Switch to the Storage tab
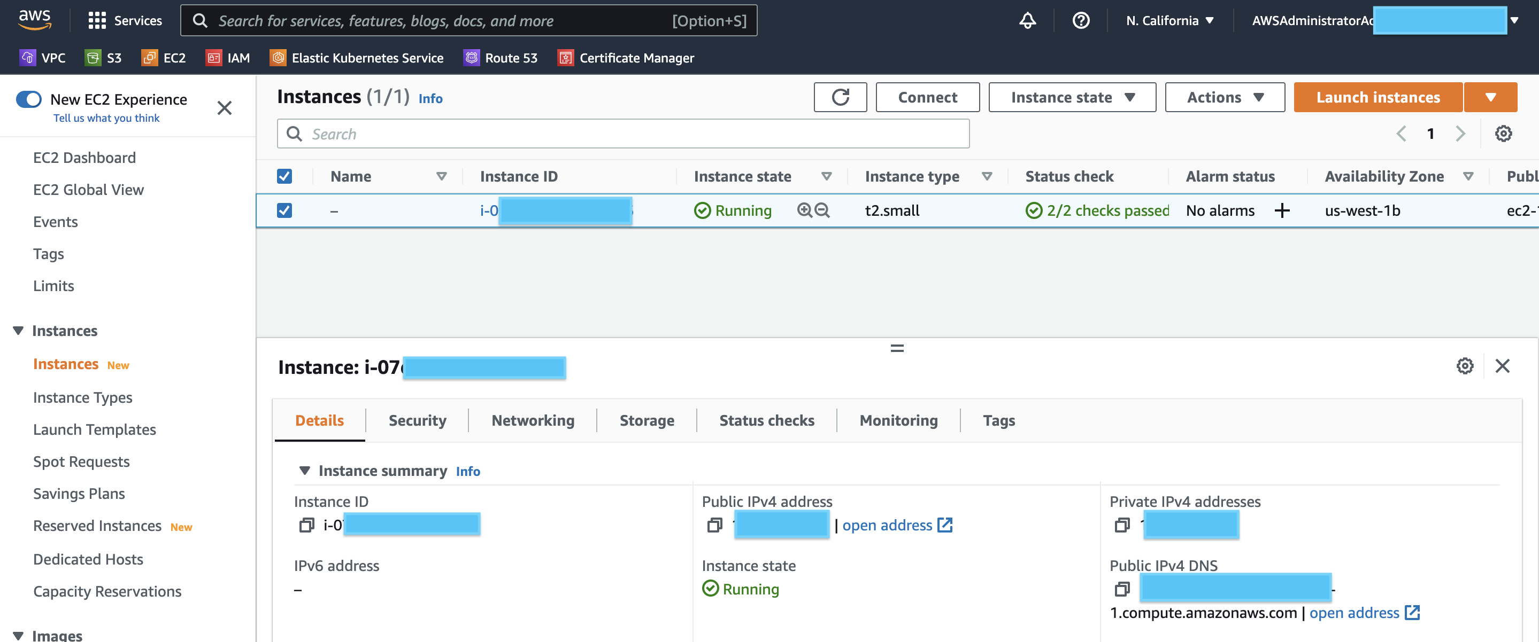Viewport: 1539px width, 642px height. pyautogui.click(x=647, y=421)
